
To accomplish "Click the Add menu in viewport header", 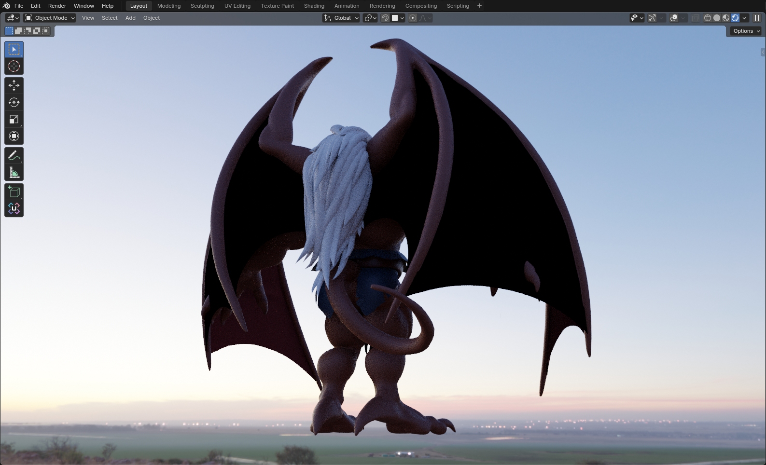I will [x=130, y=18].
